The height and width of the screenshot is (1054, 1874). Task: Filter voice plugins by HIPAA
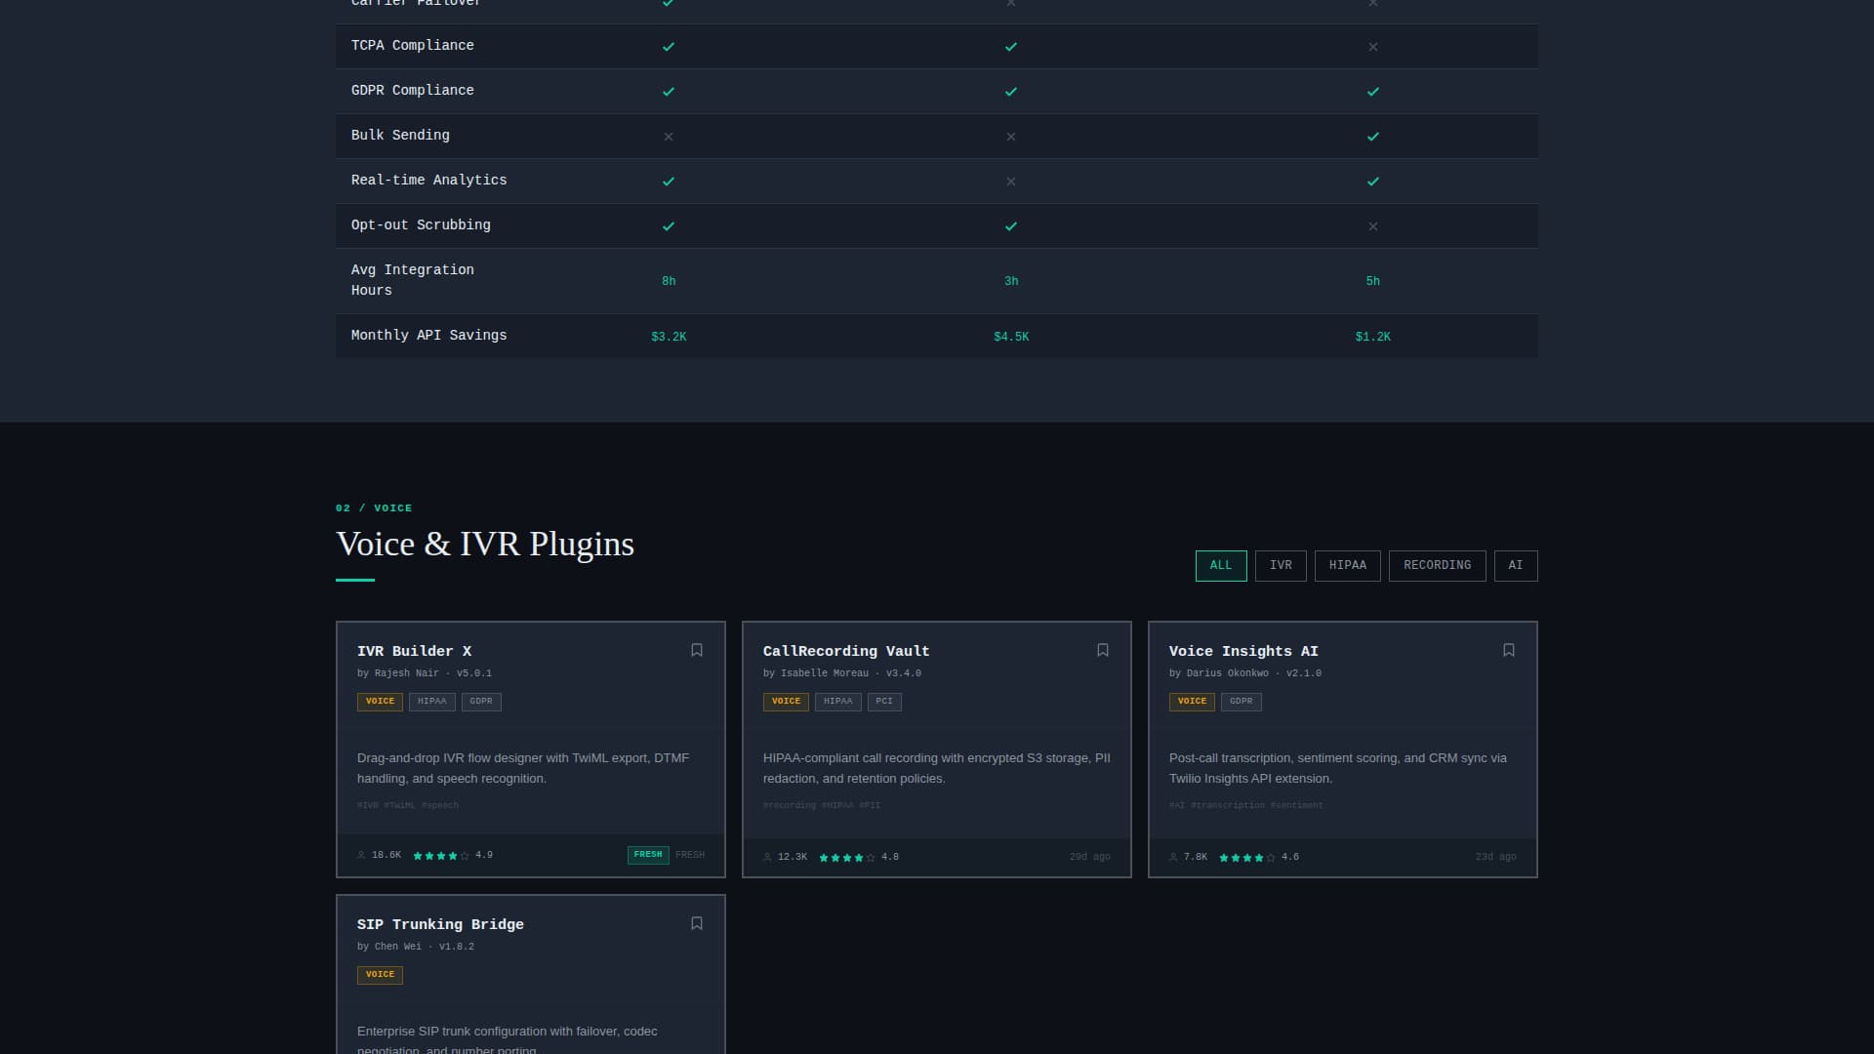click(1348, 566)
